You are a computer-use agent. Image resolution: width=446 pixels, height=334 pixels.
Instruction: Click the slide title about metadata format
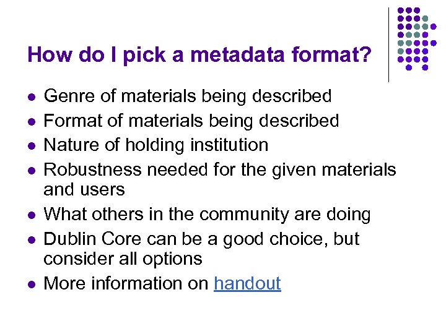(199, 55)
